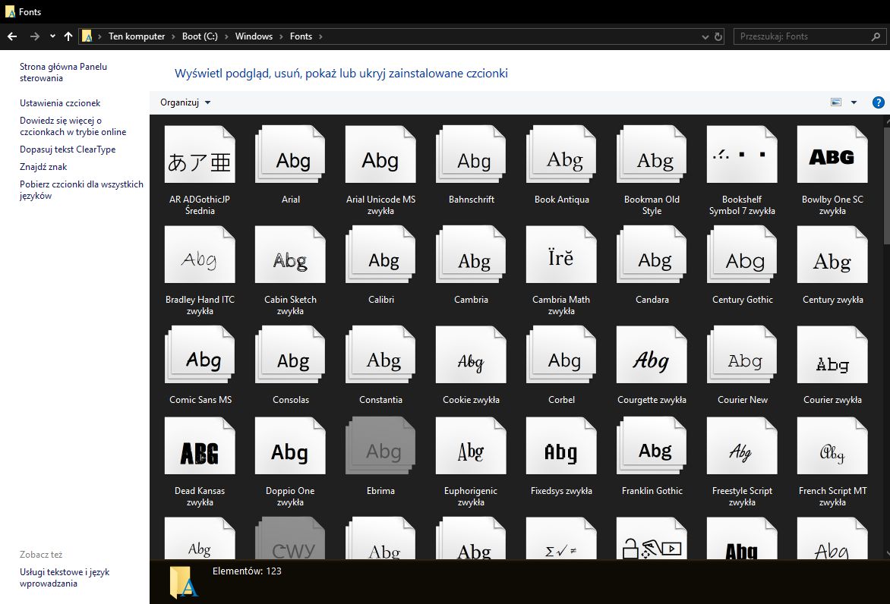Click the Comic Sans MS font icon
Viewport: 890px width, 604px height.
(200, 357)
